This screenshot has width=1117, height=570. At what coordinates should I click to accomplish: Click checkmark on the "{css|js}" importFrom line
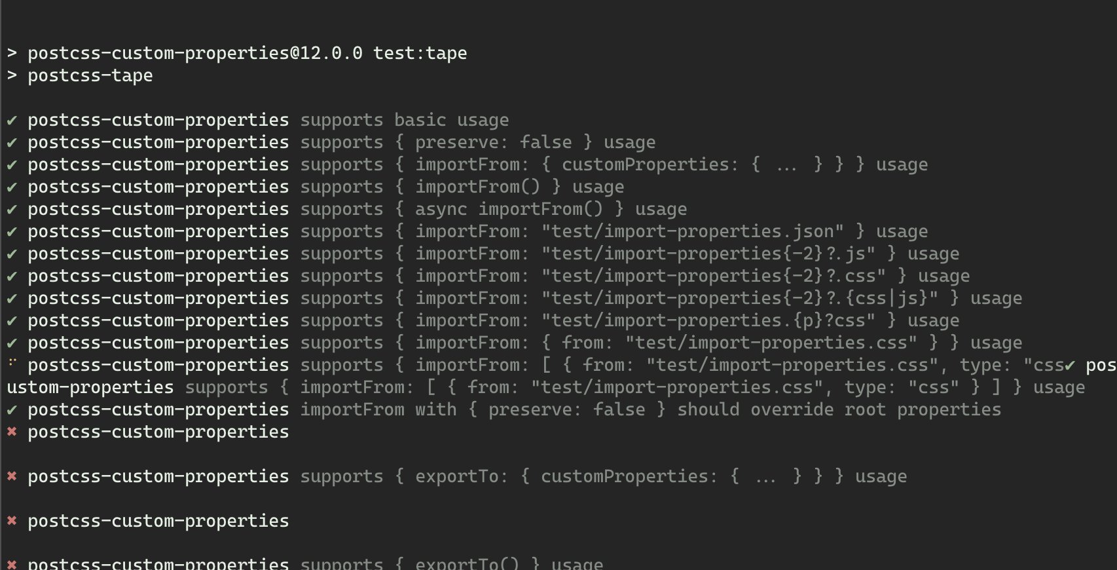pos(12,299)
